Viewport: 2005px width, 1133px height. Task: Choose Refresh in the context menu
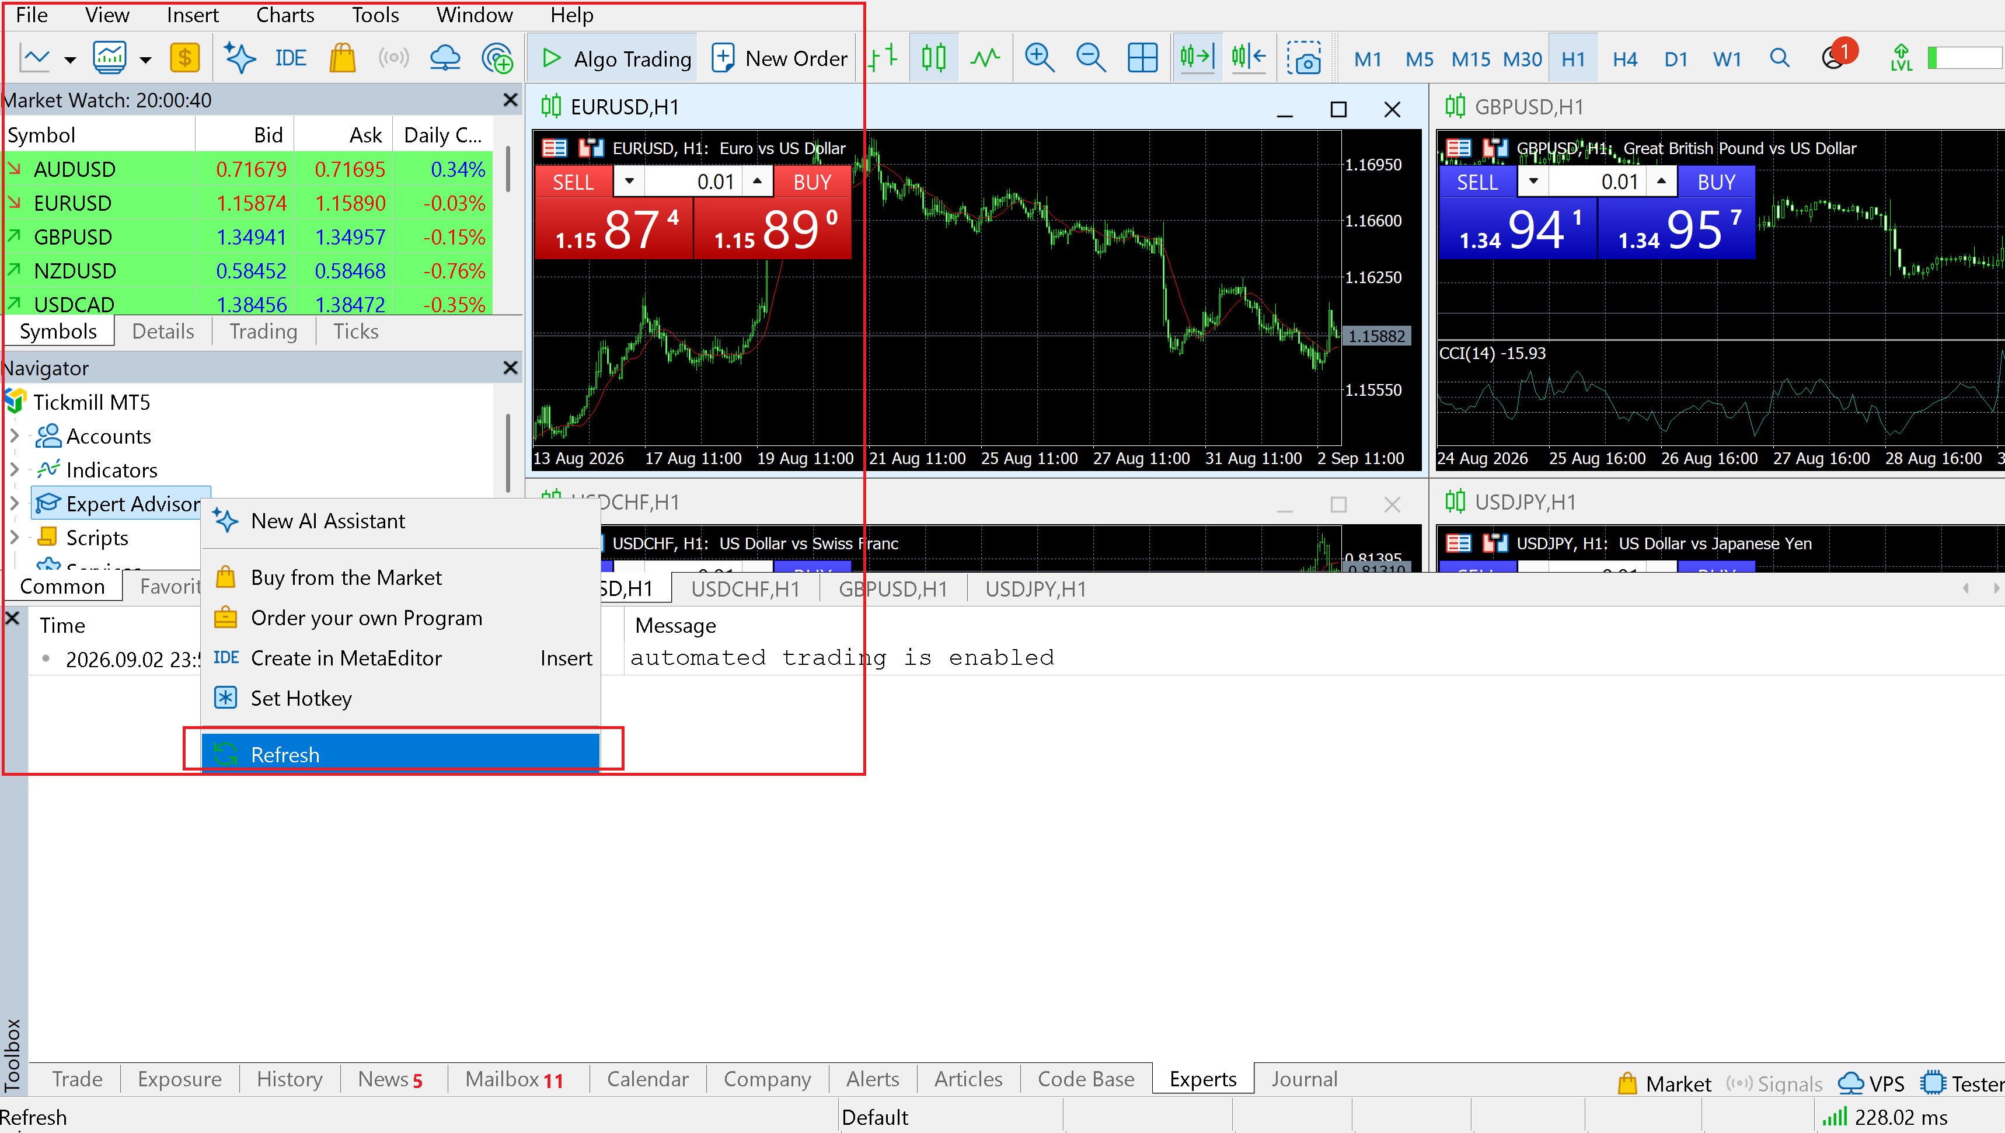[400, 754]
